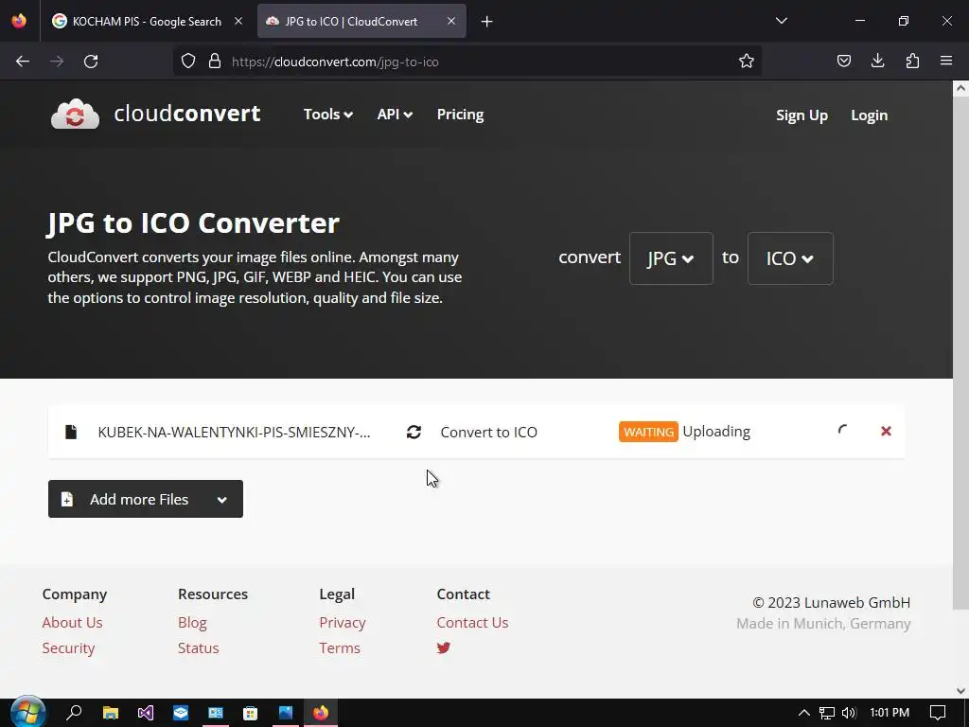Select the JPG to ICO CloudConvert tab

pos(361,22)
